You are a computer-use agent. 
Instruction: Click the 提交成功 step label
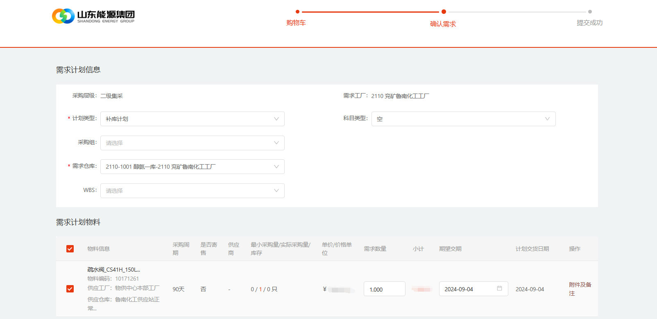coord(589,23)
